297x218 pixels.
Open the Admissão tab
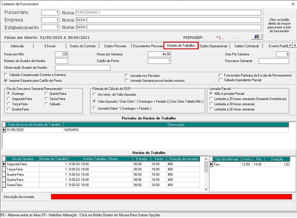17,46
